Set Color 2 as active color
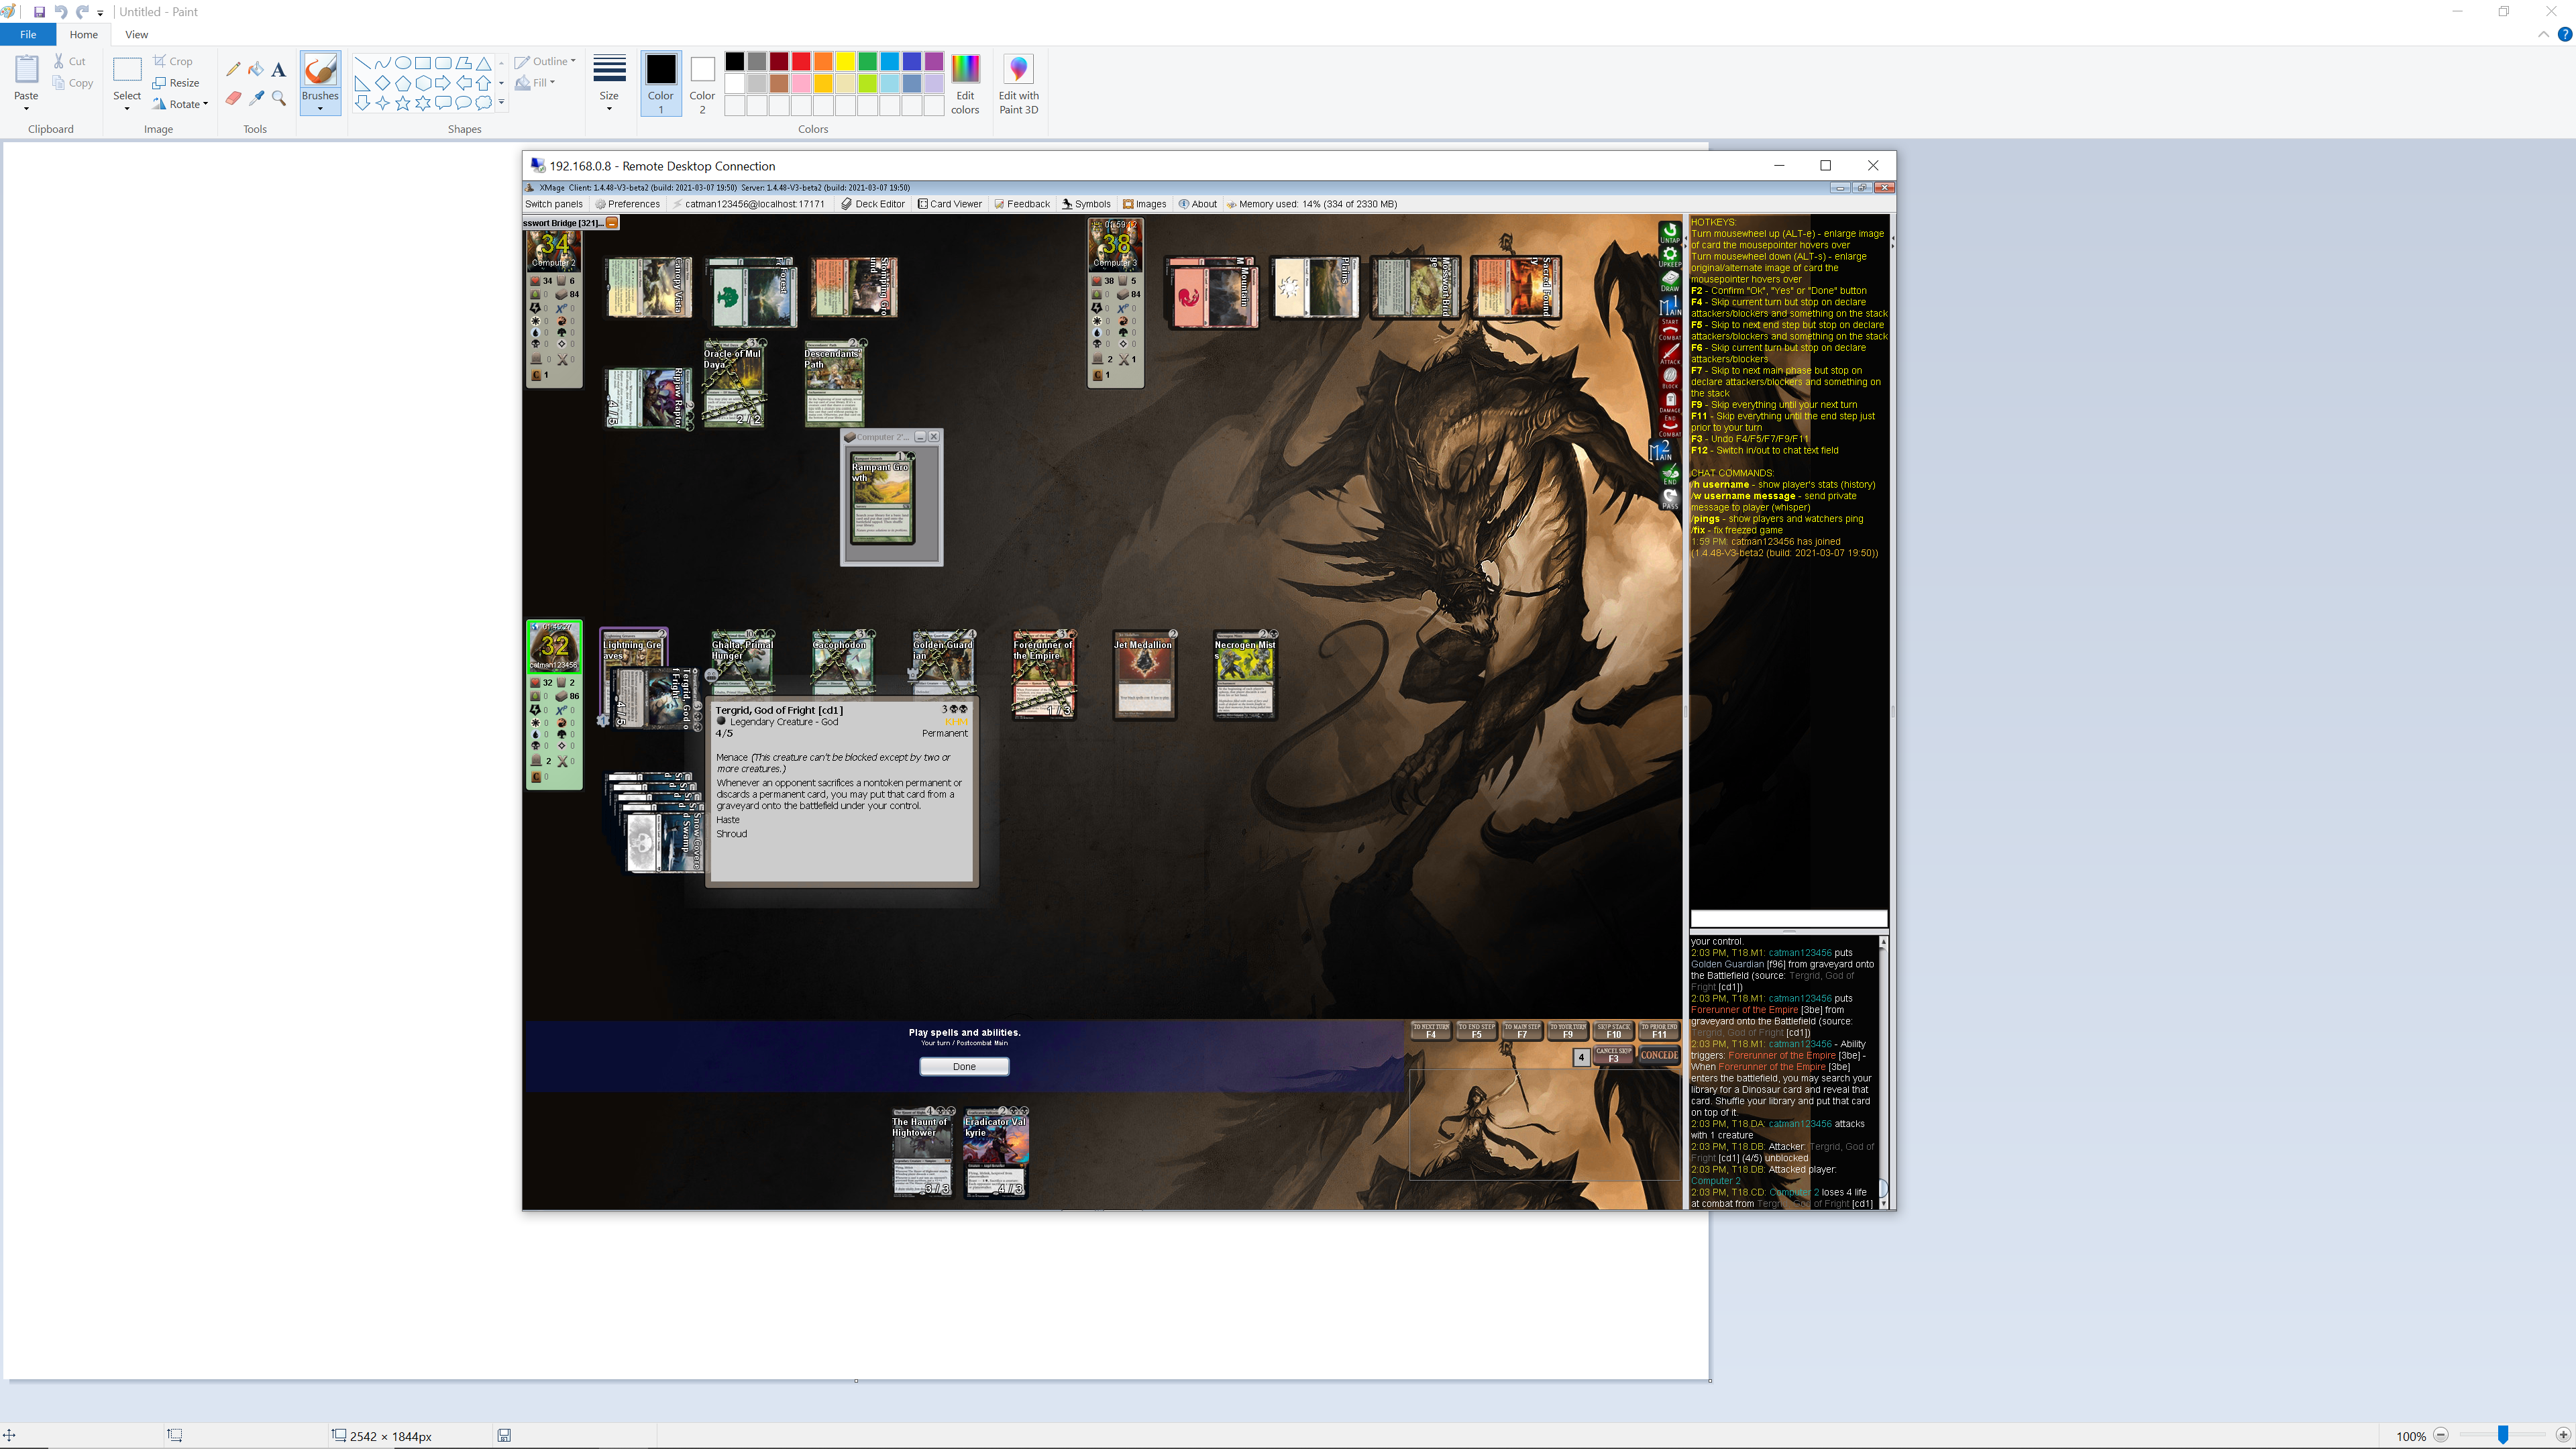 [702, 83]
